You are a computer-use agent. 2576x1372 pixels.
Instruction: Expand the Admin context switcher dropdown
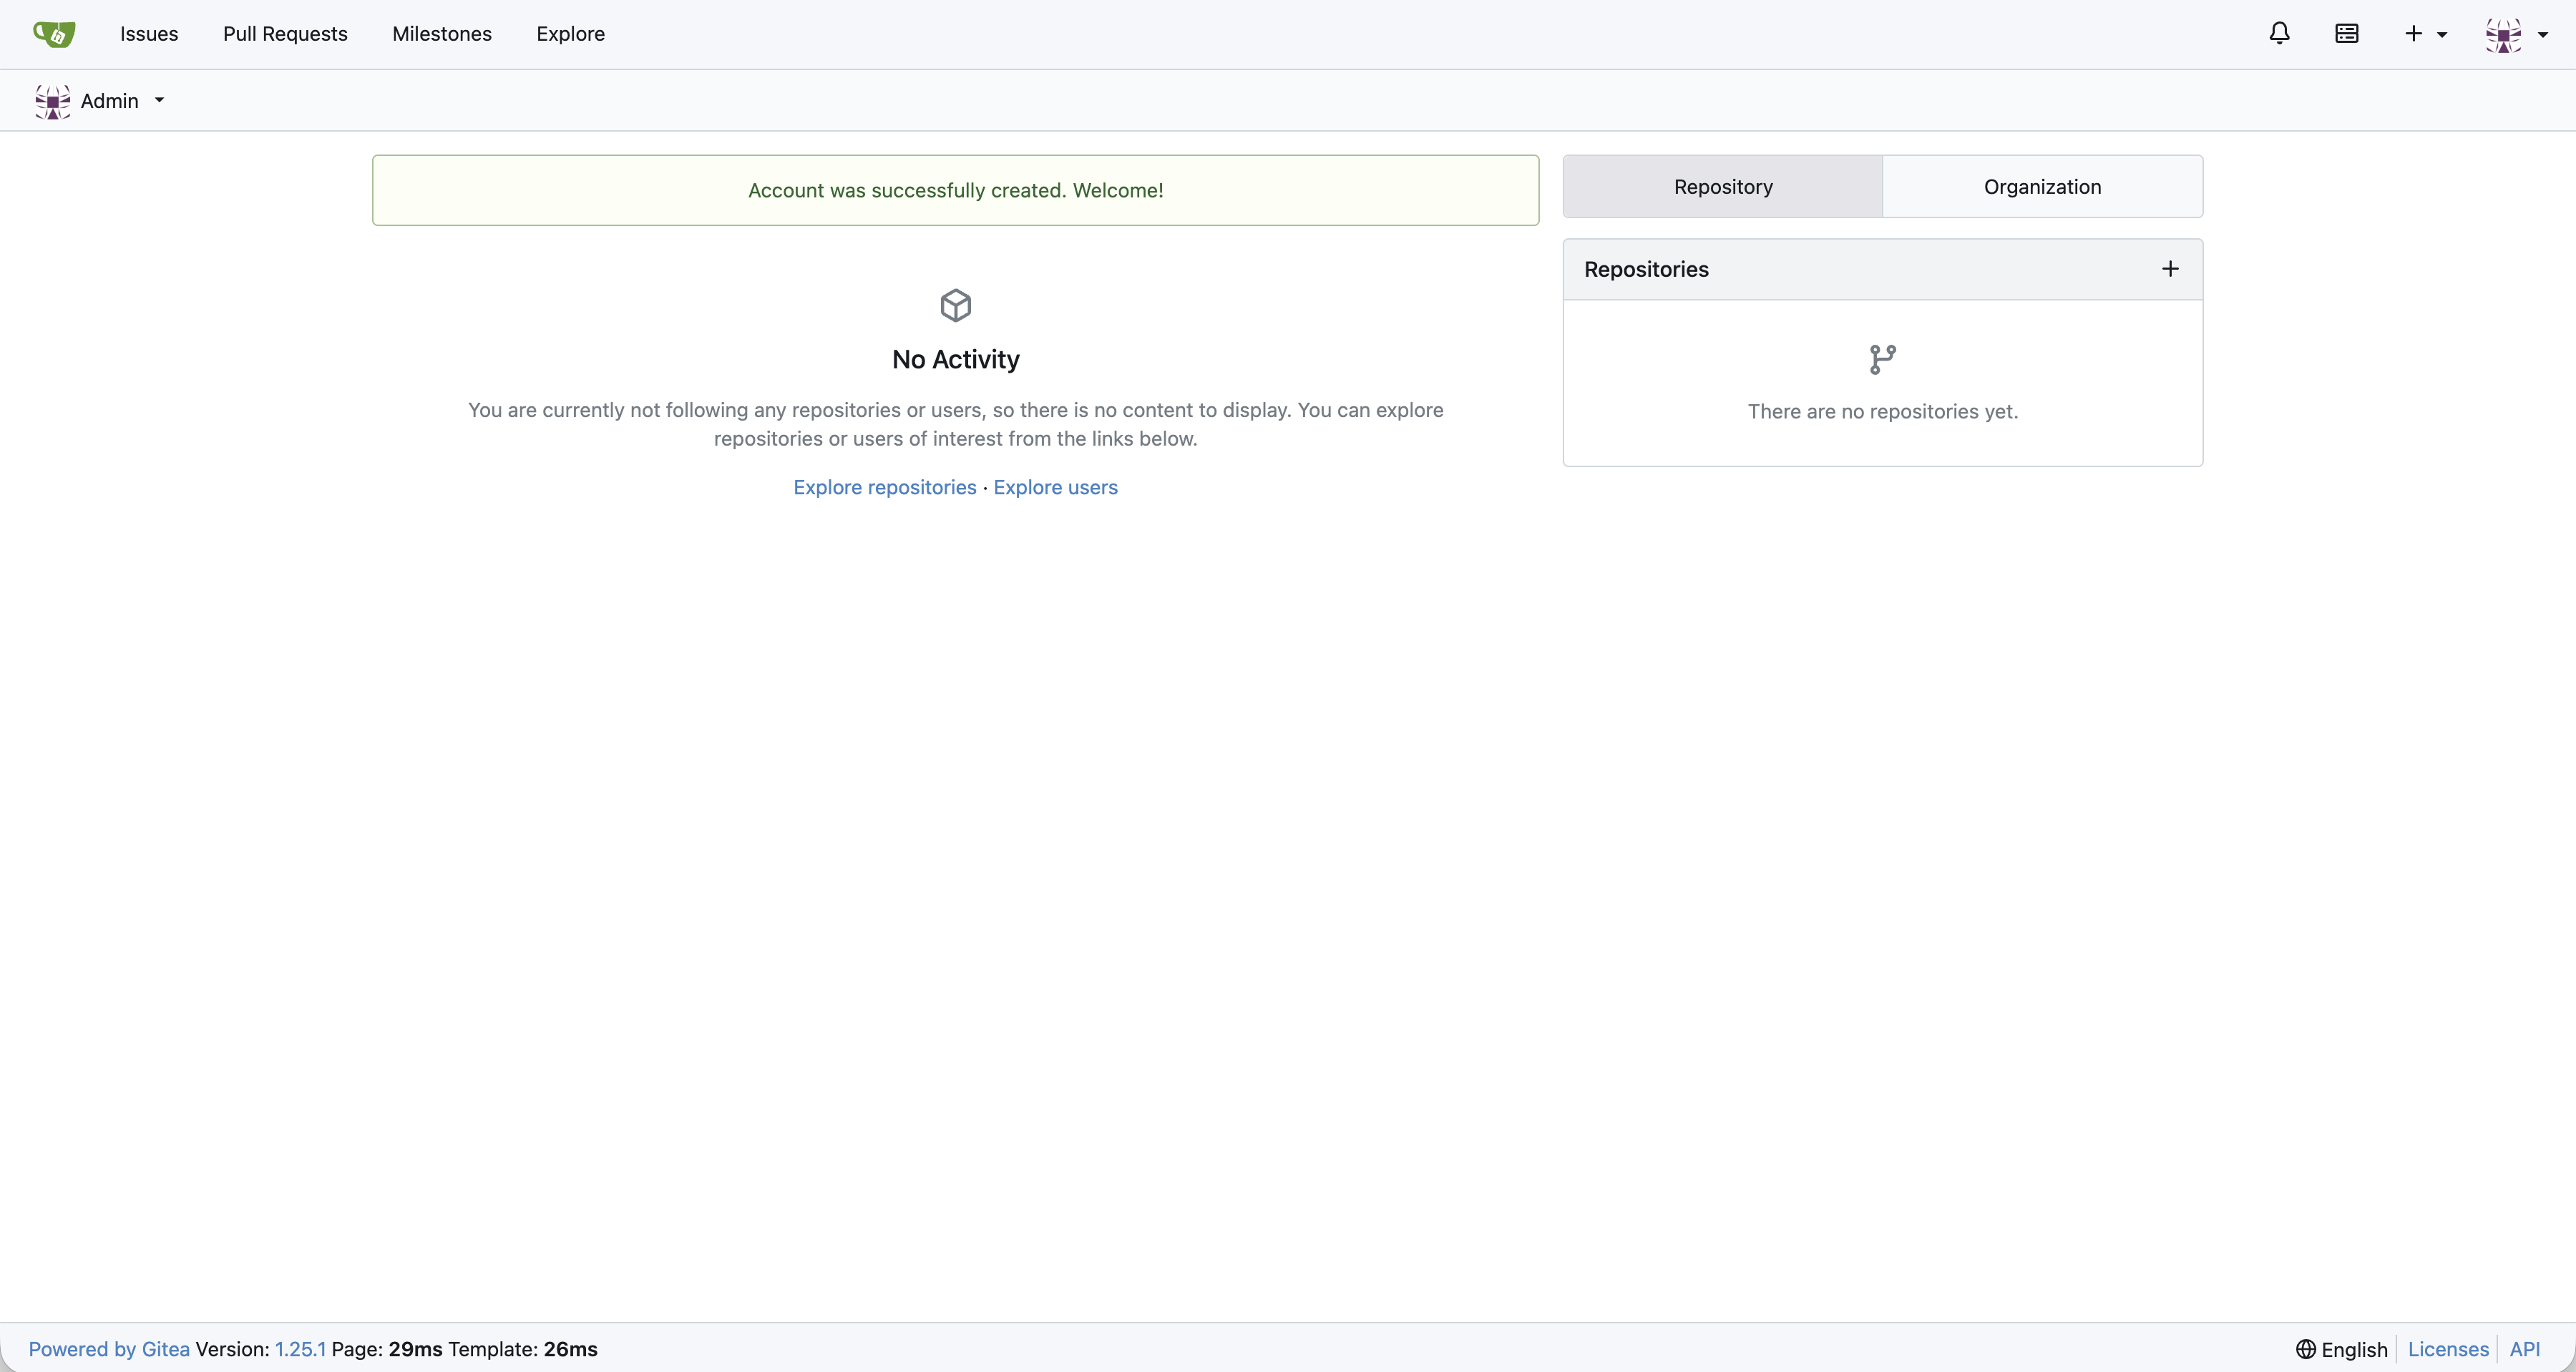[x=159, y=101]
